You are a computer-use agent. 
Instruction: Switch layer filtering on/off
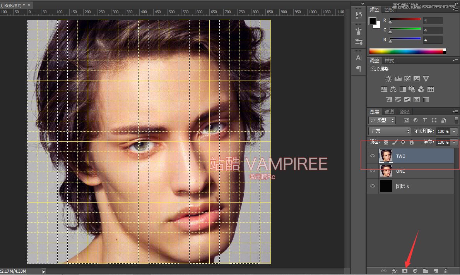456,120
